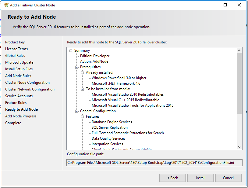Select Edition: Developer tree row
This screenshot has height=188, width=248.
94,56
